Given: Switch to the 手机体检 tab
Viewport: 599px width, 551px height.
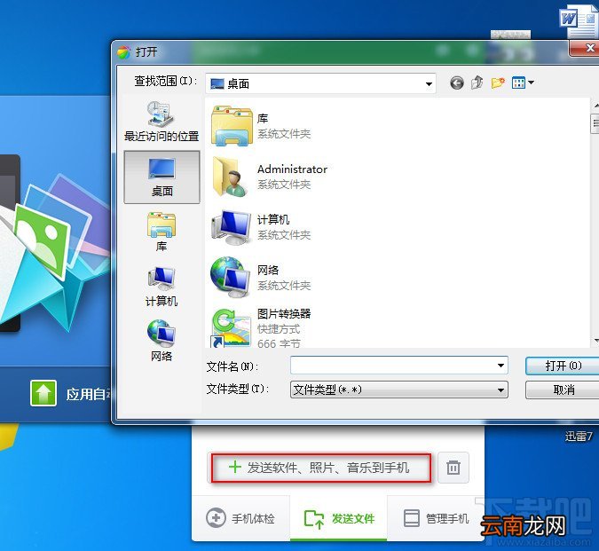Looking at the screenshot, I should [240, 518].
